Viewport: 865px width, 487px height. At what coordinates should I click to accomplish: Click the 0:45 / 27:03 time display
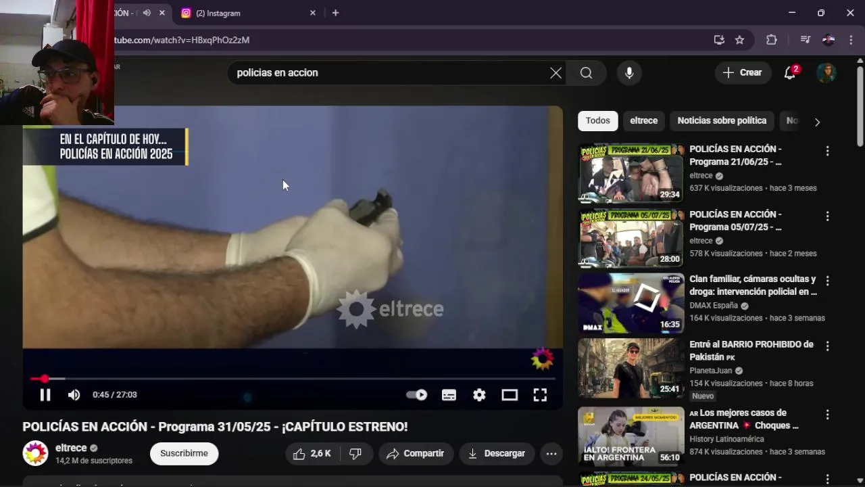click(115, 395)
